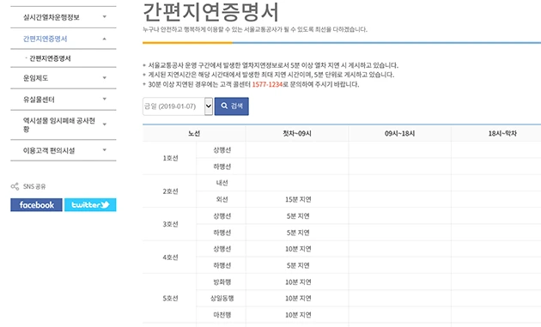Expand the 실시간열차운행정보 menu arrow

(104, 17)
